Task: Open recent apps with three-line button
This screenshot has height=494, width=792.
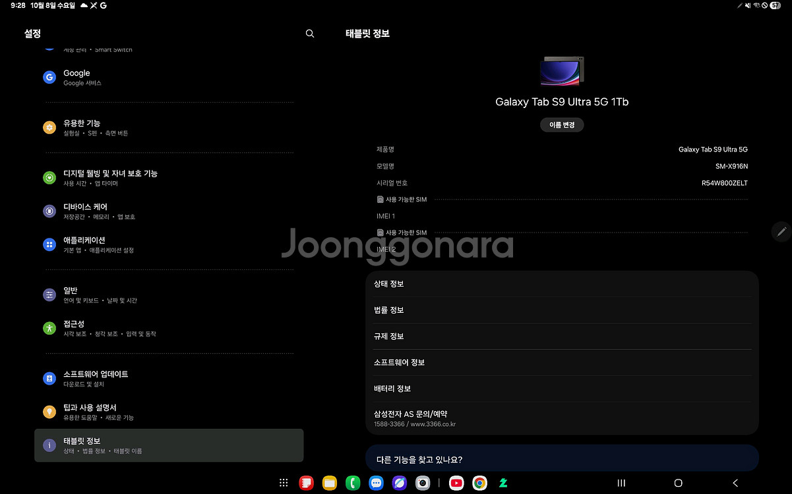Action: point(621,483)
